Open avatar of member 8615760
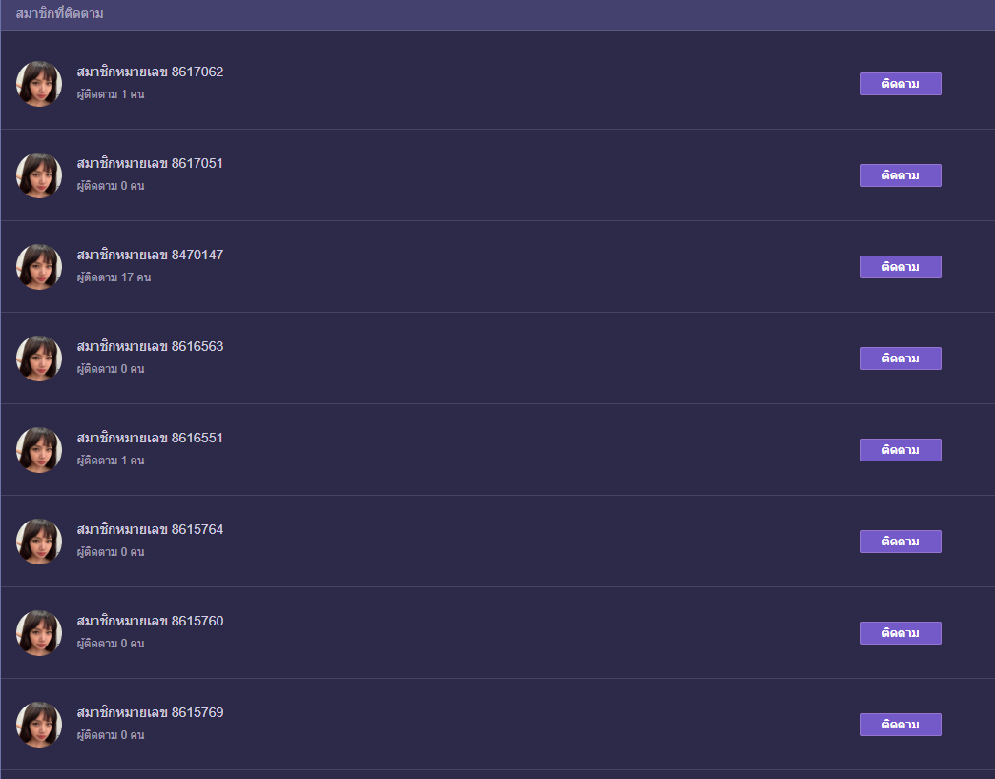The height and width of the screenshot is (779, 995). click(39, 633)
